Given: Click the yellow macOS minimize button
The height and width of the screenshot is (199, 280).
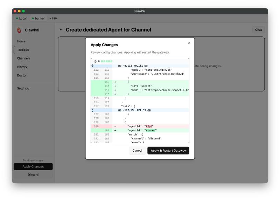Looking at the screenshot, I should coord(19,11).
